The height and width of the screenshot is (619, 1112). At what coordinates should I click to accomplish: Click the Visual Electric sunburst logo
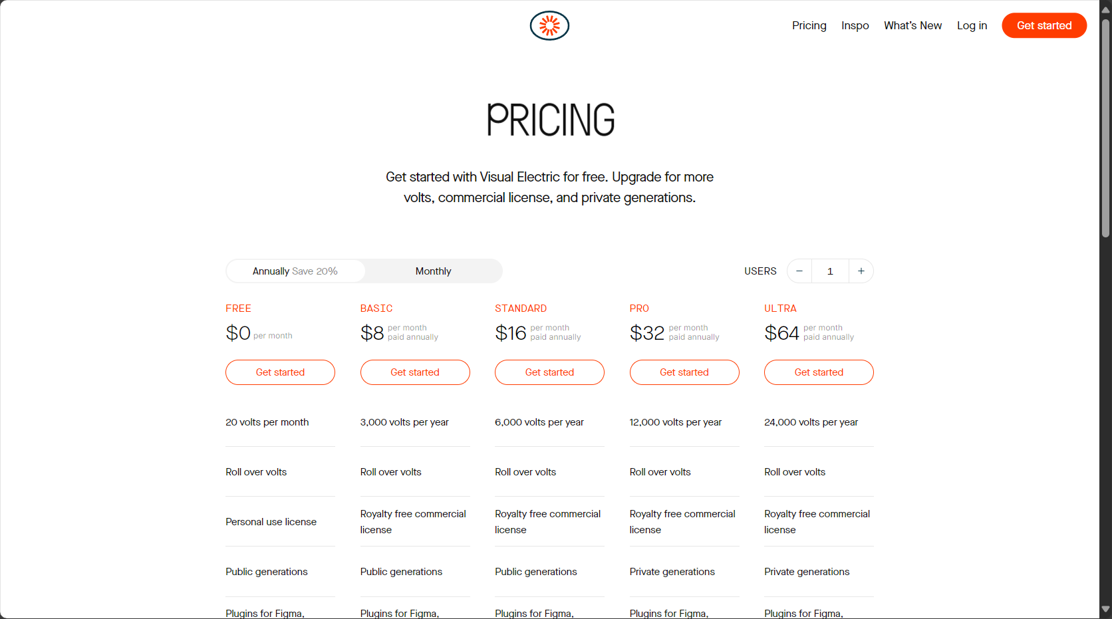click(549, 26)
